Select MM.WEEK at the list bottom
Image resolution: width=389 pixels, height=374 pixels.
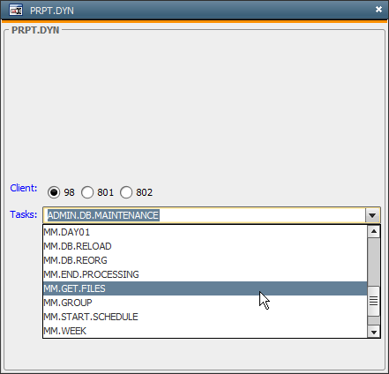click(206, 331)
